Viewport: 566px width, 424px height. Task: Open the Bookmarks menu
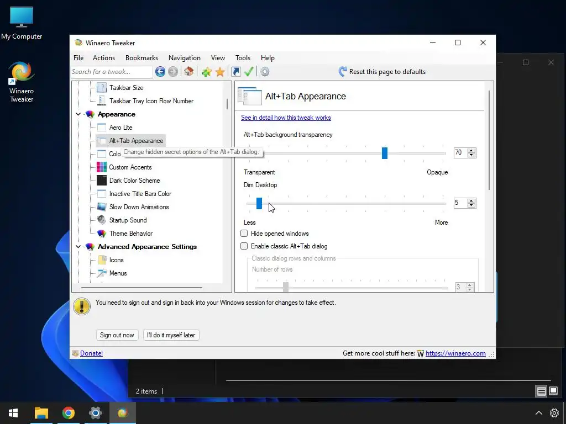tap(142, 57)
